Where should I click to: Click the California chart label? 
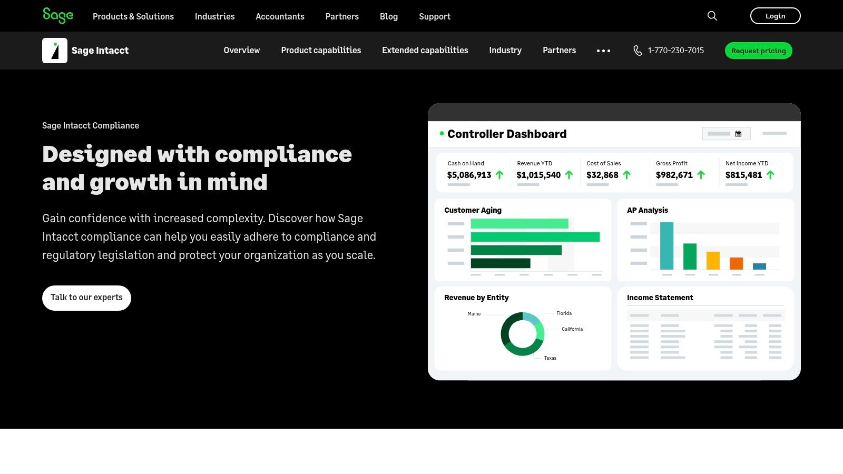[572, 329]
